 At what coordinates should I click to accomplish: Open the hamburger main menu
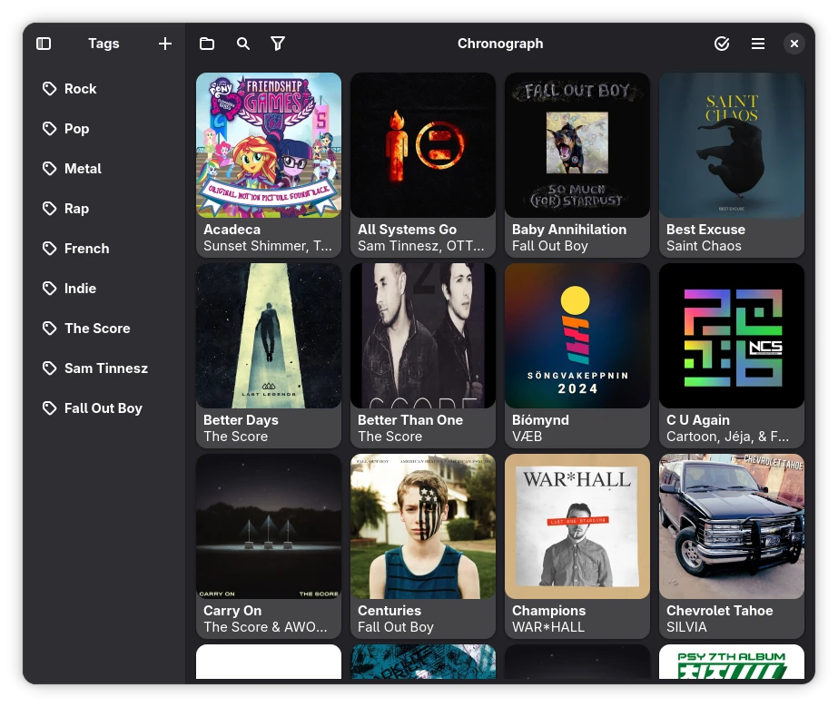click(x=758, y=44)
